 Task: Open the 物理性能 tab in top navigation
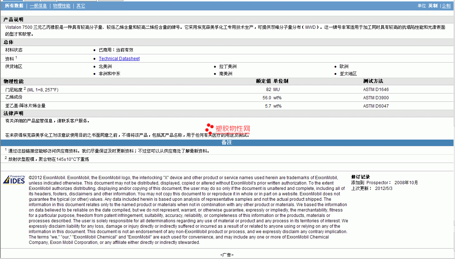[62, 6]
